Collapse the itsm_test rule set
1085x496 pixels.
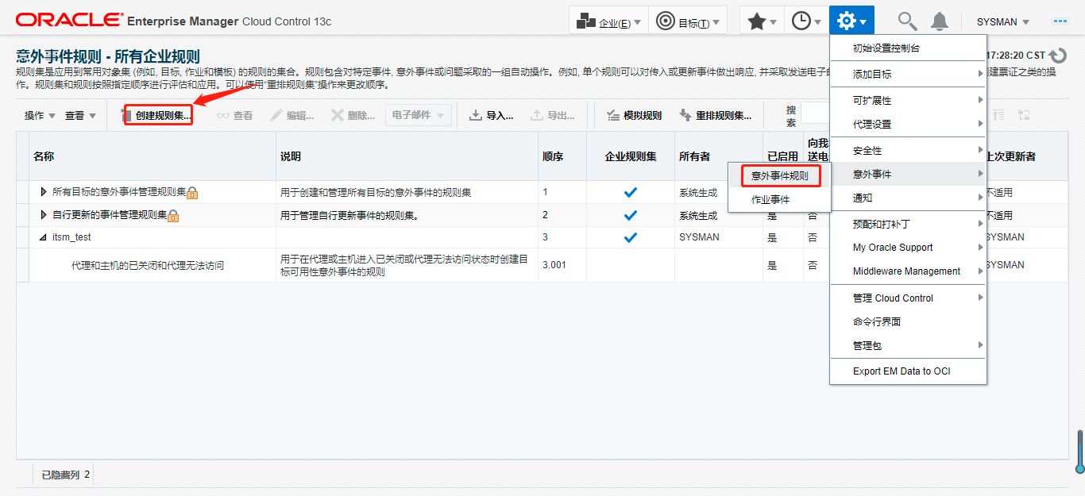(x=44, y=237)
